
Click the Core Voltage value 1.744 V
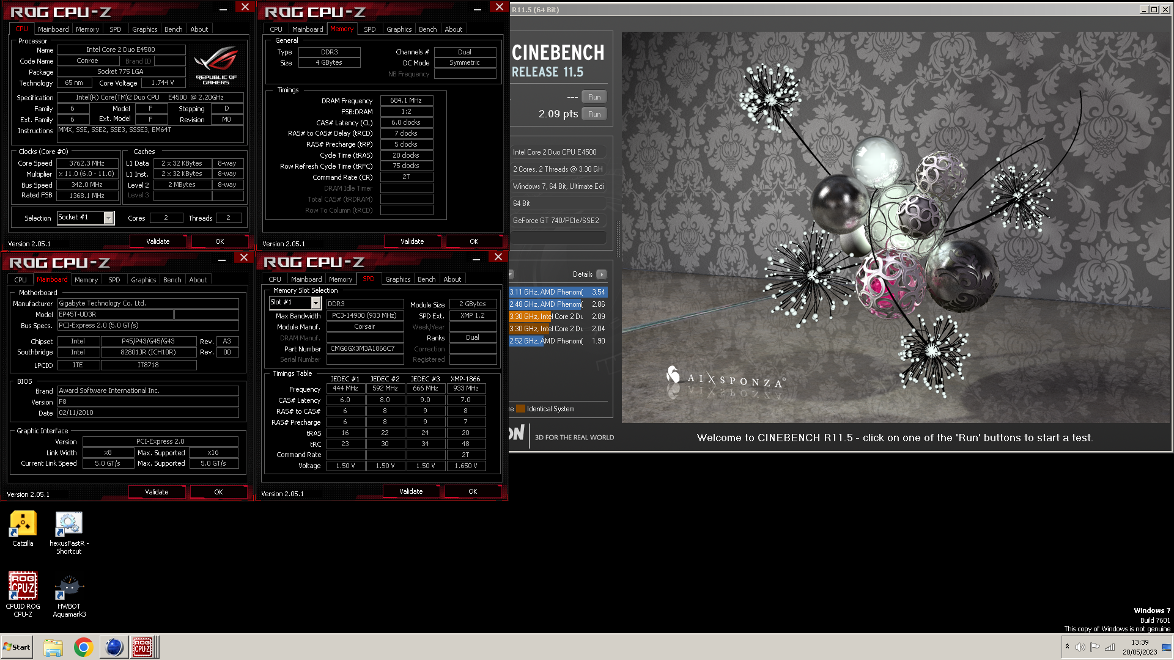tap(163, 82)
